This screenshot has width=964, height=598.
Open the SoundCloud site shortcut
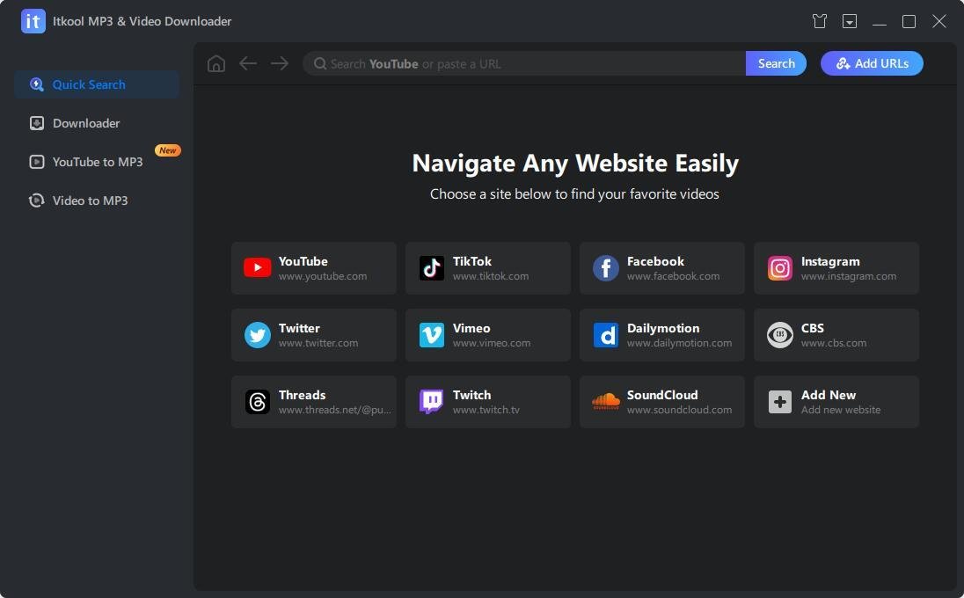(x=661, y=402)
